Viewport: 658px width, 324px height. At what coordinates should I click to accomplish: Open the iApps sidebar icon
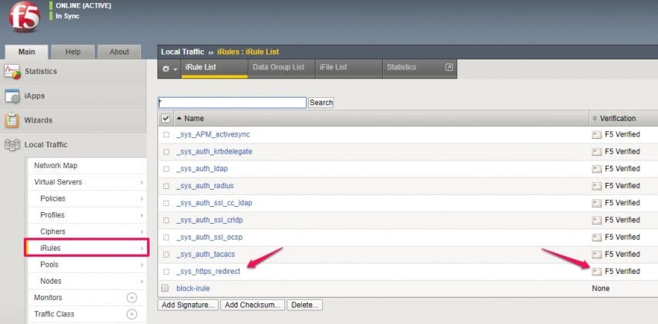12,96
